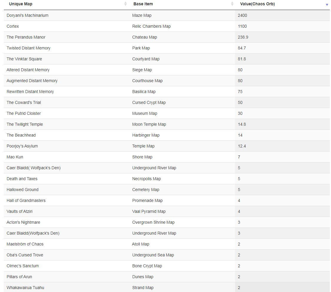
Task: Click Base Item column sort arrows
Action: (x=232, y=4)
